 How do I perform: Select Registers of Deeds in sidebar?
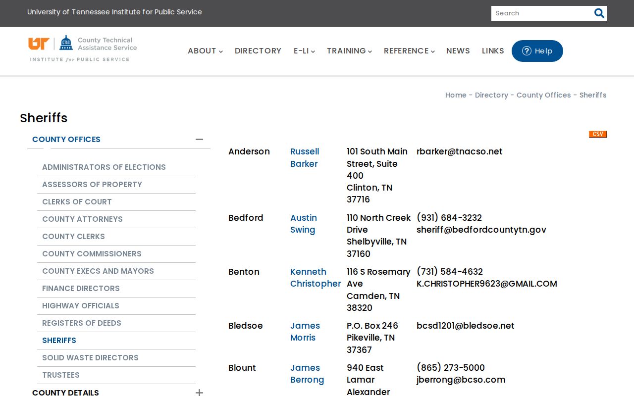pos(82,323)
